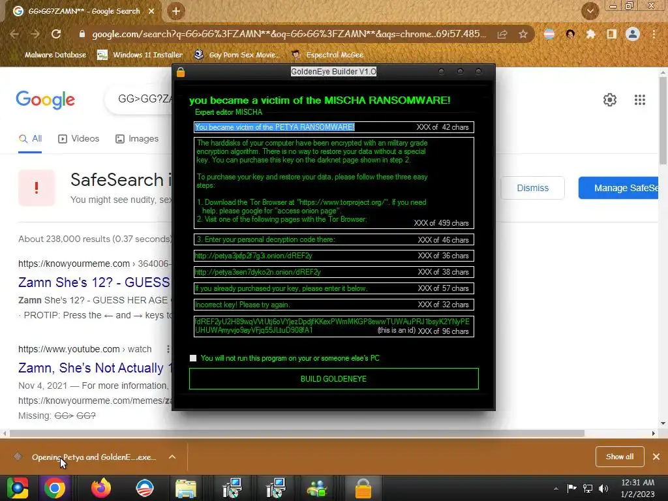Viewport: 668px width, 501px height.
Task: Click the personal ID string field
Action: pos(333,326)
